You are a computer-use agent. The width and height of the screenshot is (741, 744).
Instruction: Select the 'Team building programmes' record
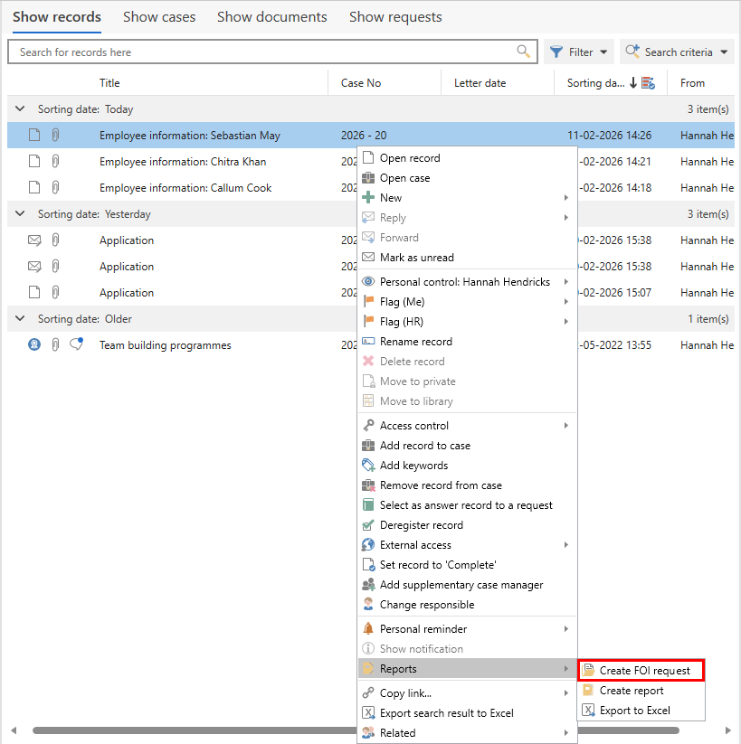[165, 345]
